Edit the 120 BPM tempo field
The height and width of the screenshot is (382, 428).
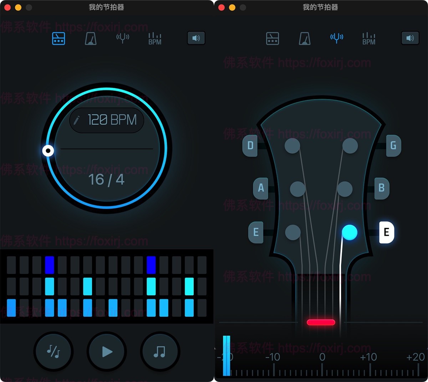tap(107, 120)
